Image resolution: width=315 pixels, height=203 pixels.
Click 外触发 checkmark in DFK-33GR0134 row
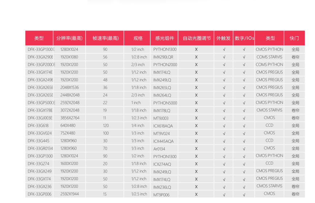tap(224, 149)
